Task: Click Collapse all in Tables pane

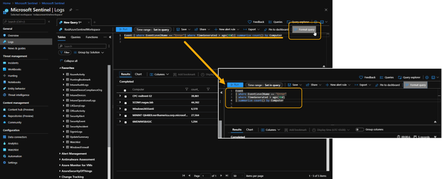Action: pyautogui.click(x=69, y=61)
